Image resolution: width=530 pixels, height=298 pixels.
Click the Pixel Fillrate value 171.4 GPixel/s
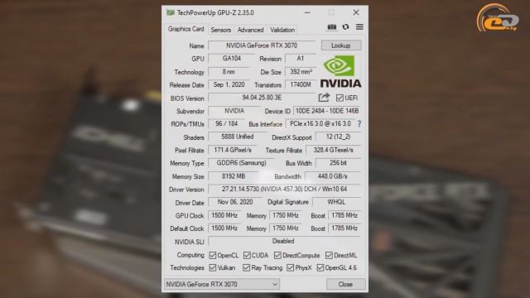tap(233, 150)
